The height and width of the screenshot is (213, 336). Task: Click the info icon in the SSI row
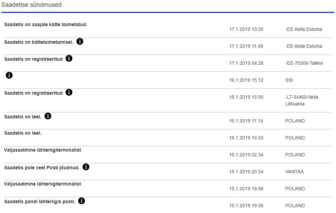point(9,75)
